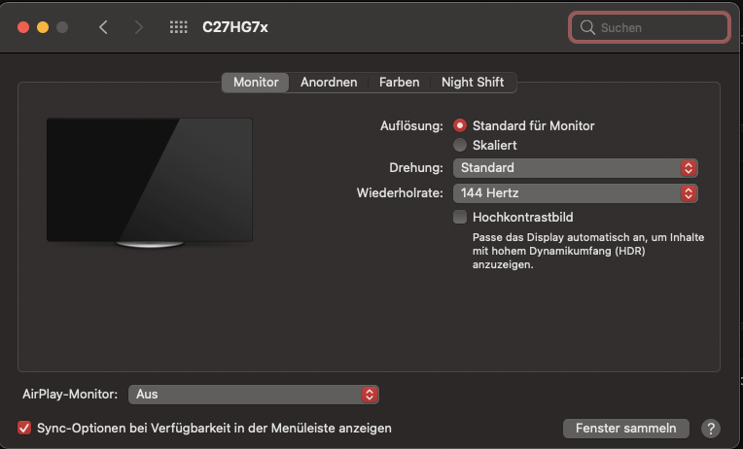Open help with the question mark button
Screen dimensions: 743x449
[x=710, y=429]
